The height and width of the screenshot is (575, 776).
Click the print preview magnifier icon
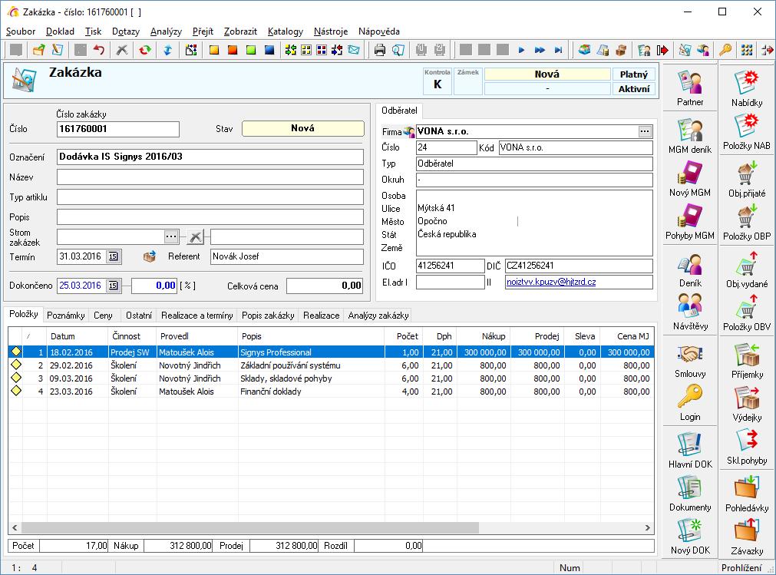[x=398, y=50]
